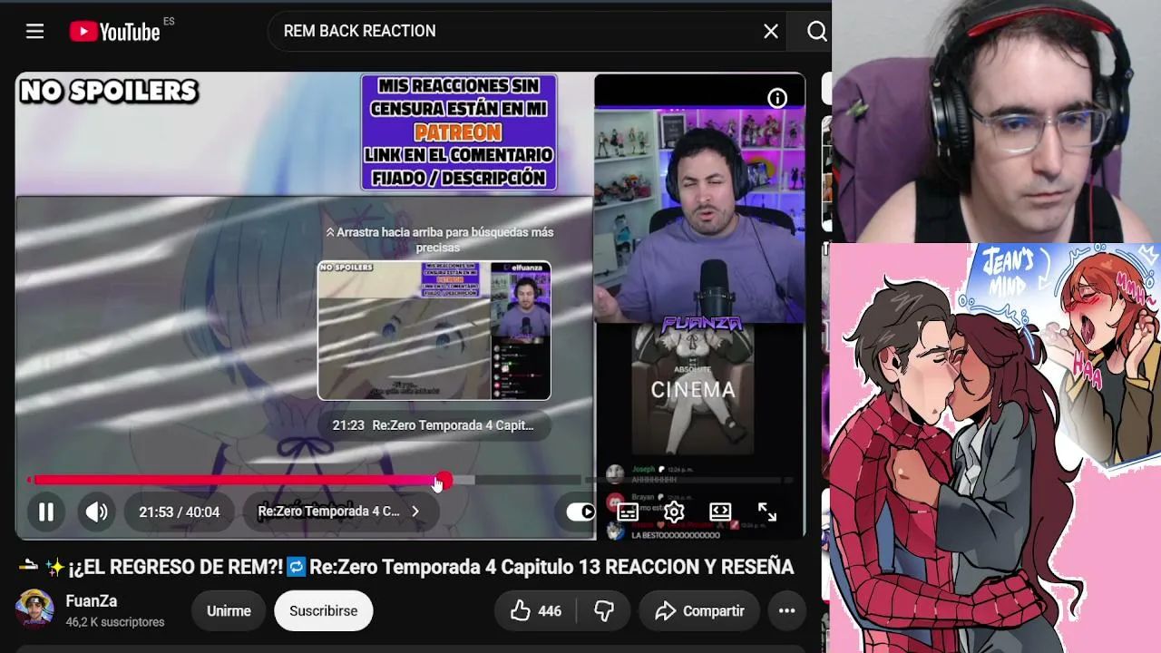1161x653 pixels.
Task: Open the video info card icon
Action: click(x=777, y=99)
